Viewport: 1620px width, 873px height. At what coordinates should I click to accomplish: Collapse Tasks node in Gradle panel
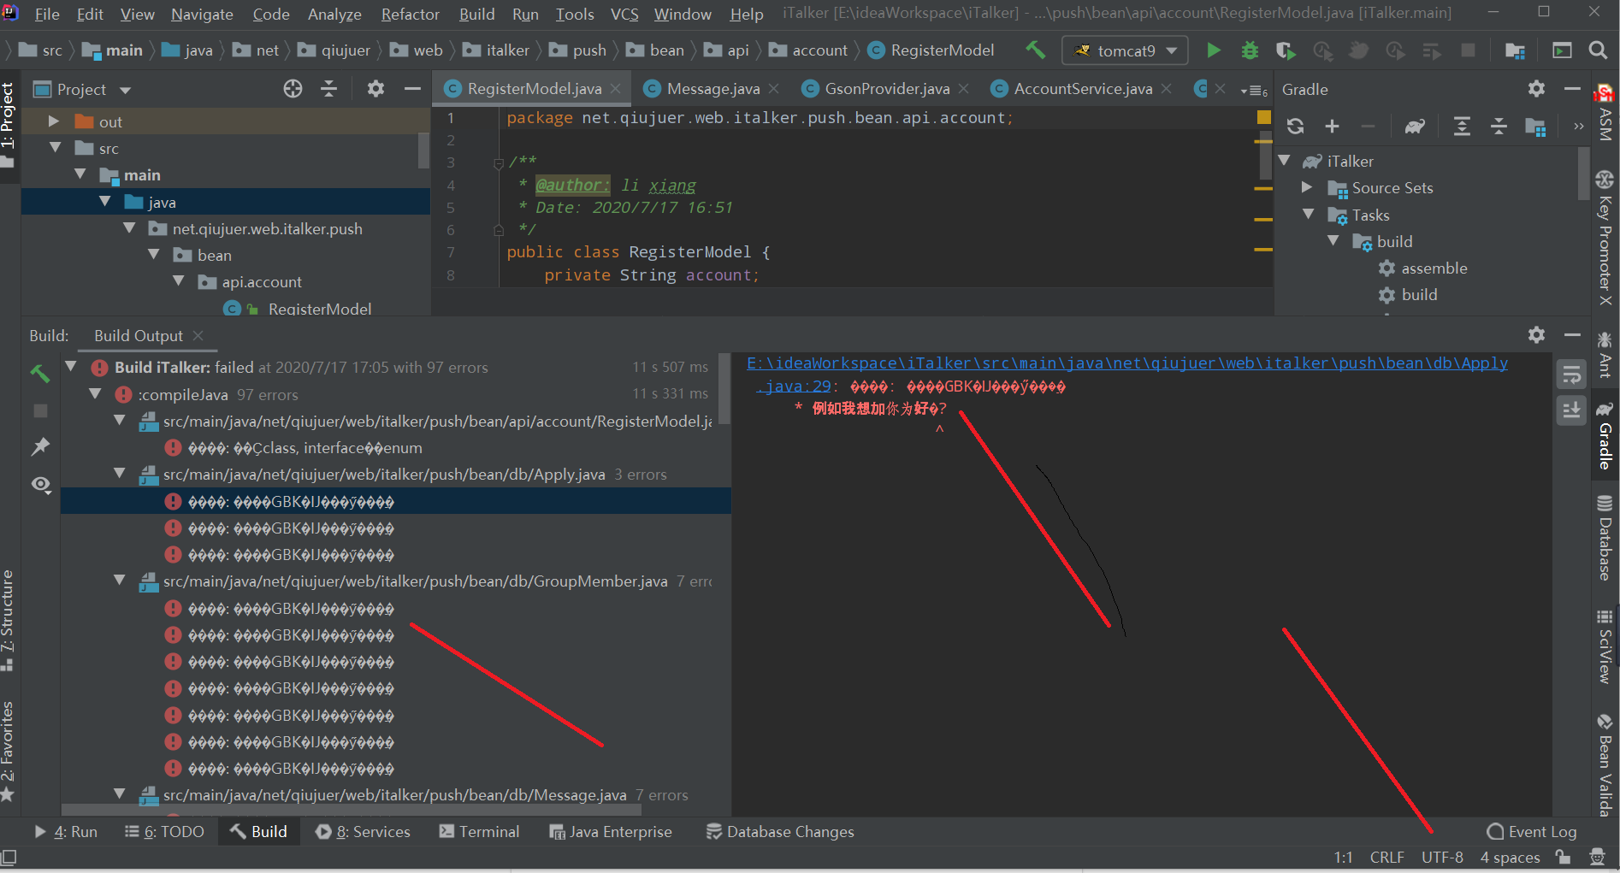point(1308,215)
